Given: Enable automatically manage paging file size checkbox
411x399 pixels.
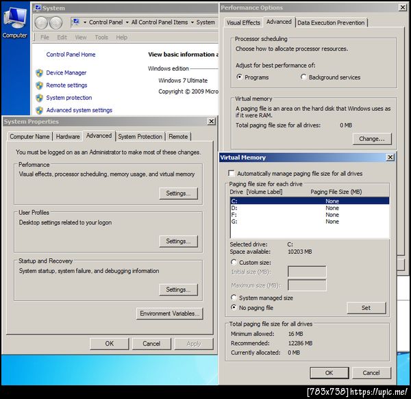Looking at the screenshot, I should click(232, 173).
